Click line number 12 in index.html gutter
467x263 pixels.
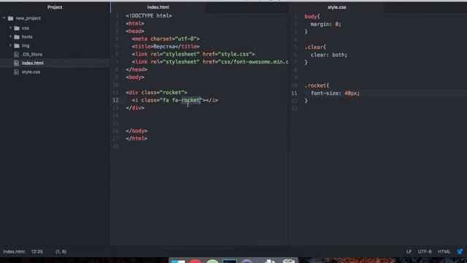(x=115, y=100)
